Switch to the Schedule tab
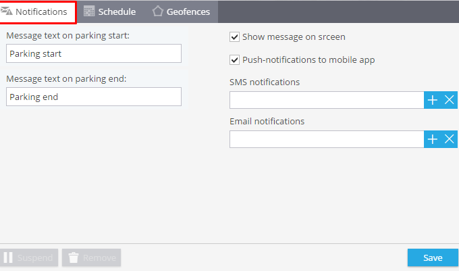Screen dimensions: 459x271 (x=110, y=11)
